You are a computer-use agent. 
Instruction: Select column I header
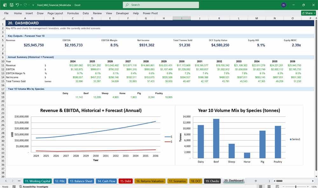182,18
